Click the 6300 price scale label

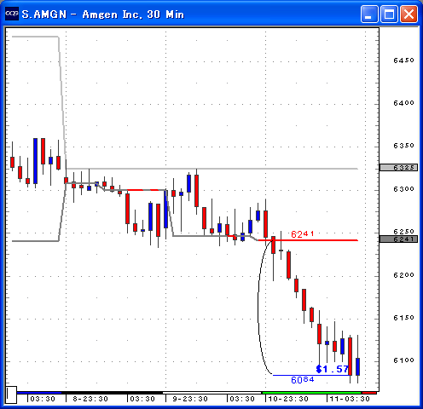[403, 189]
